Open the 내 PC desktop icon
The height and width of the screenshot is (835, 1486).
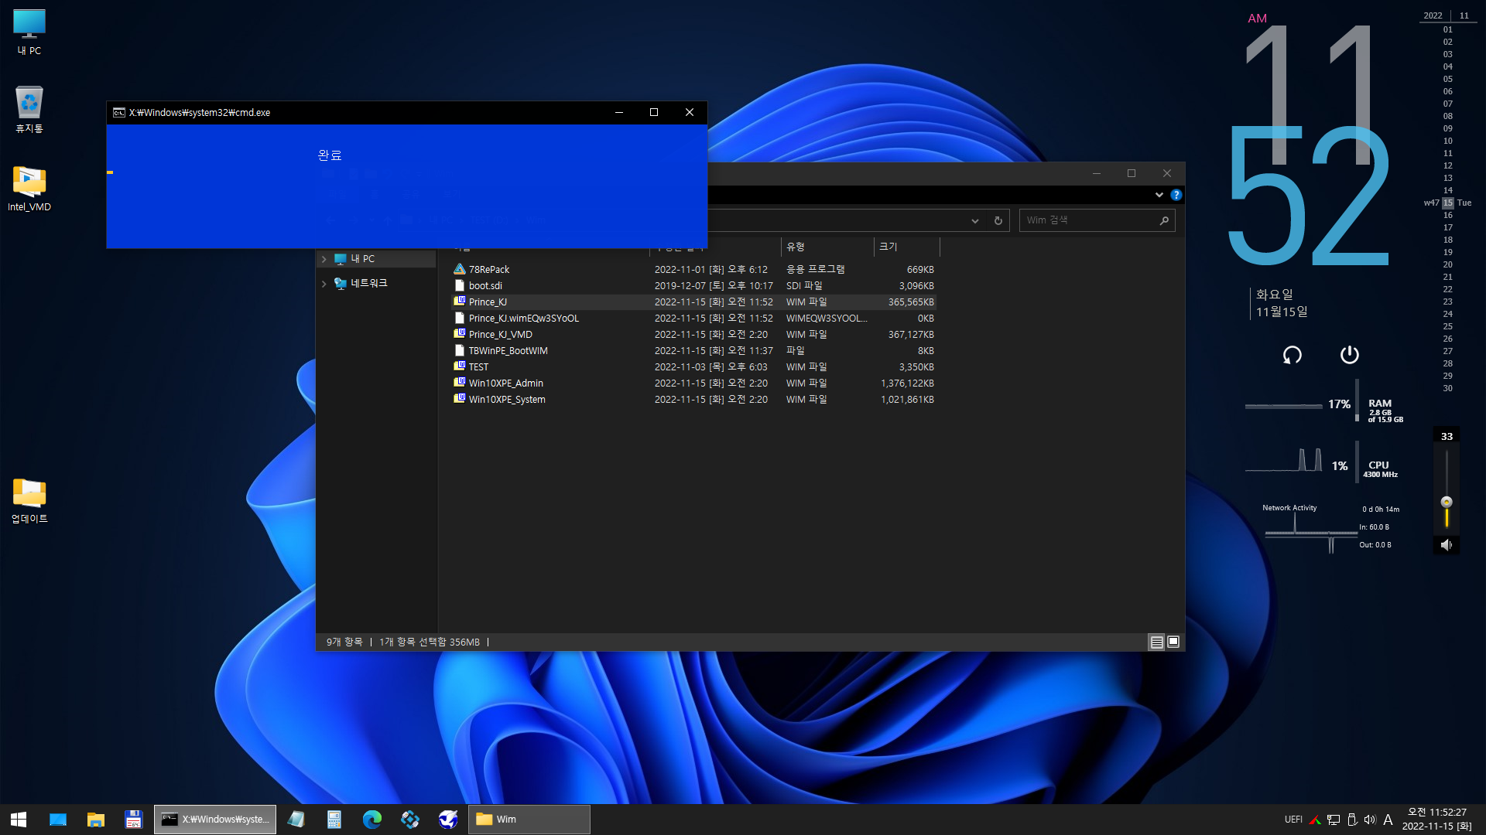point(29,32)
